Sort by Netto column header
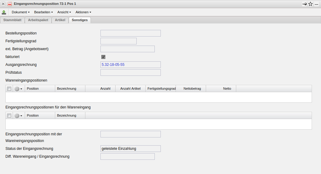The width and height of the screenshot is (321, 174). point(221,89)
